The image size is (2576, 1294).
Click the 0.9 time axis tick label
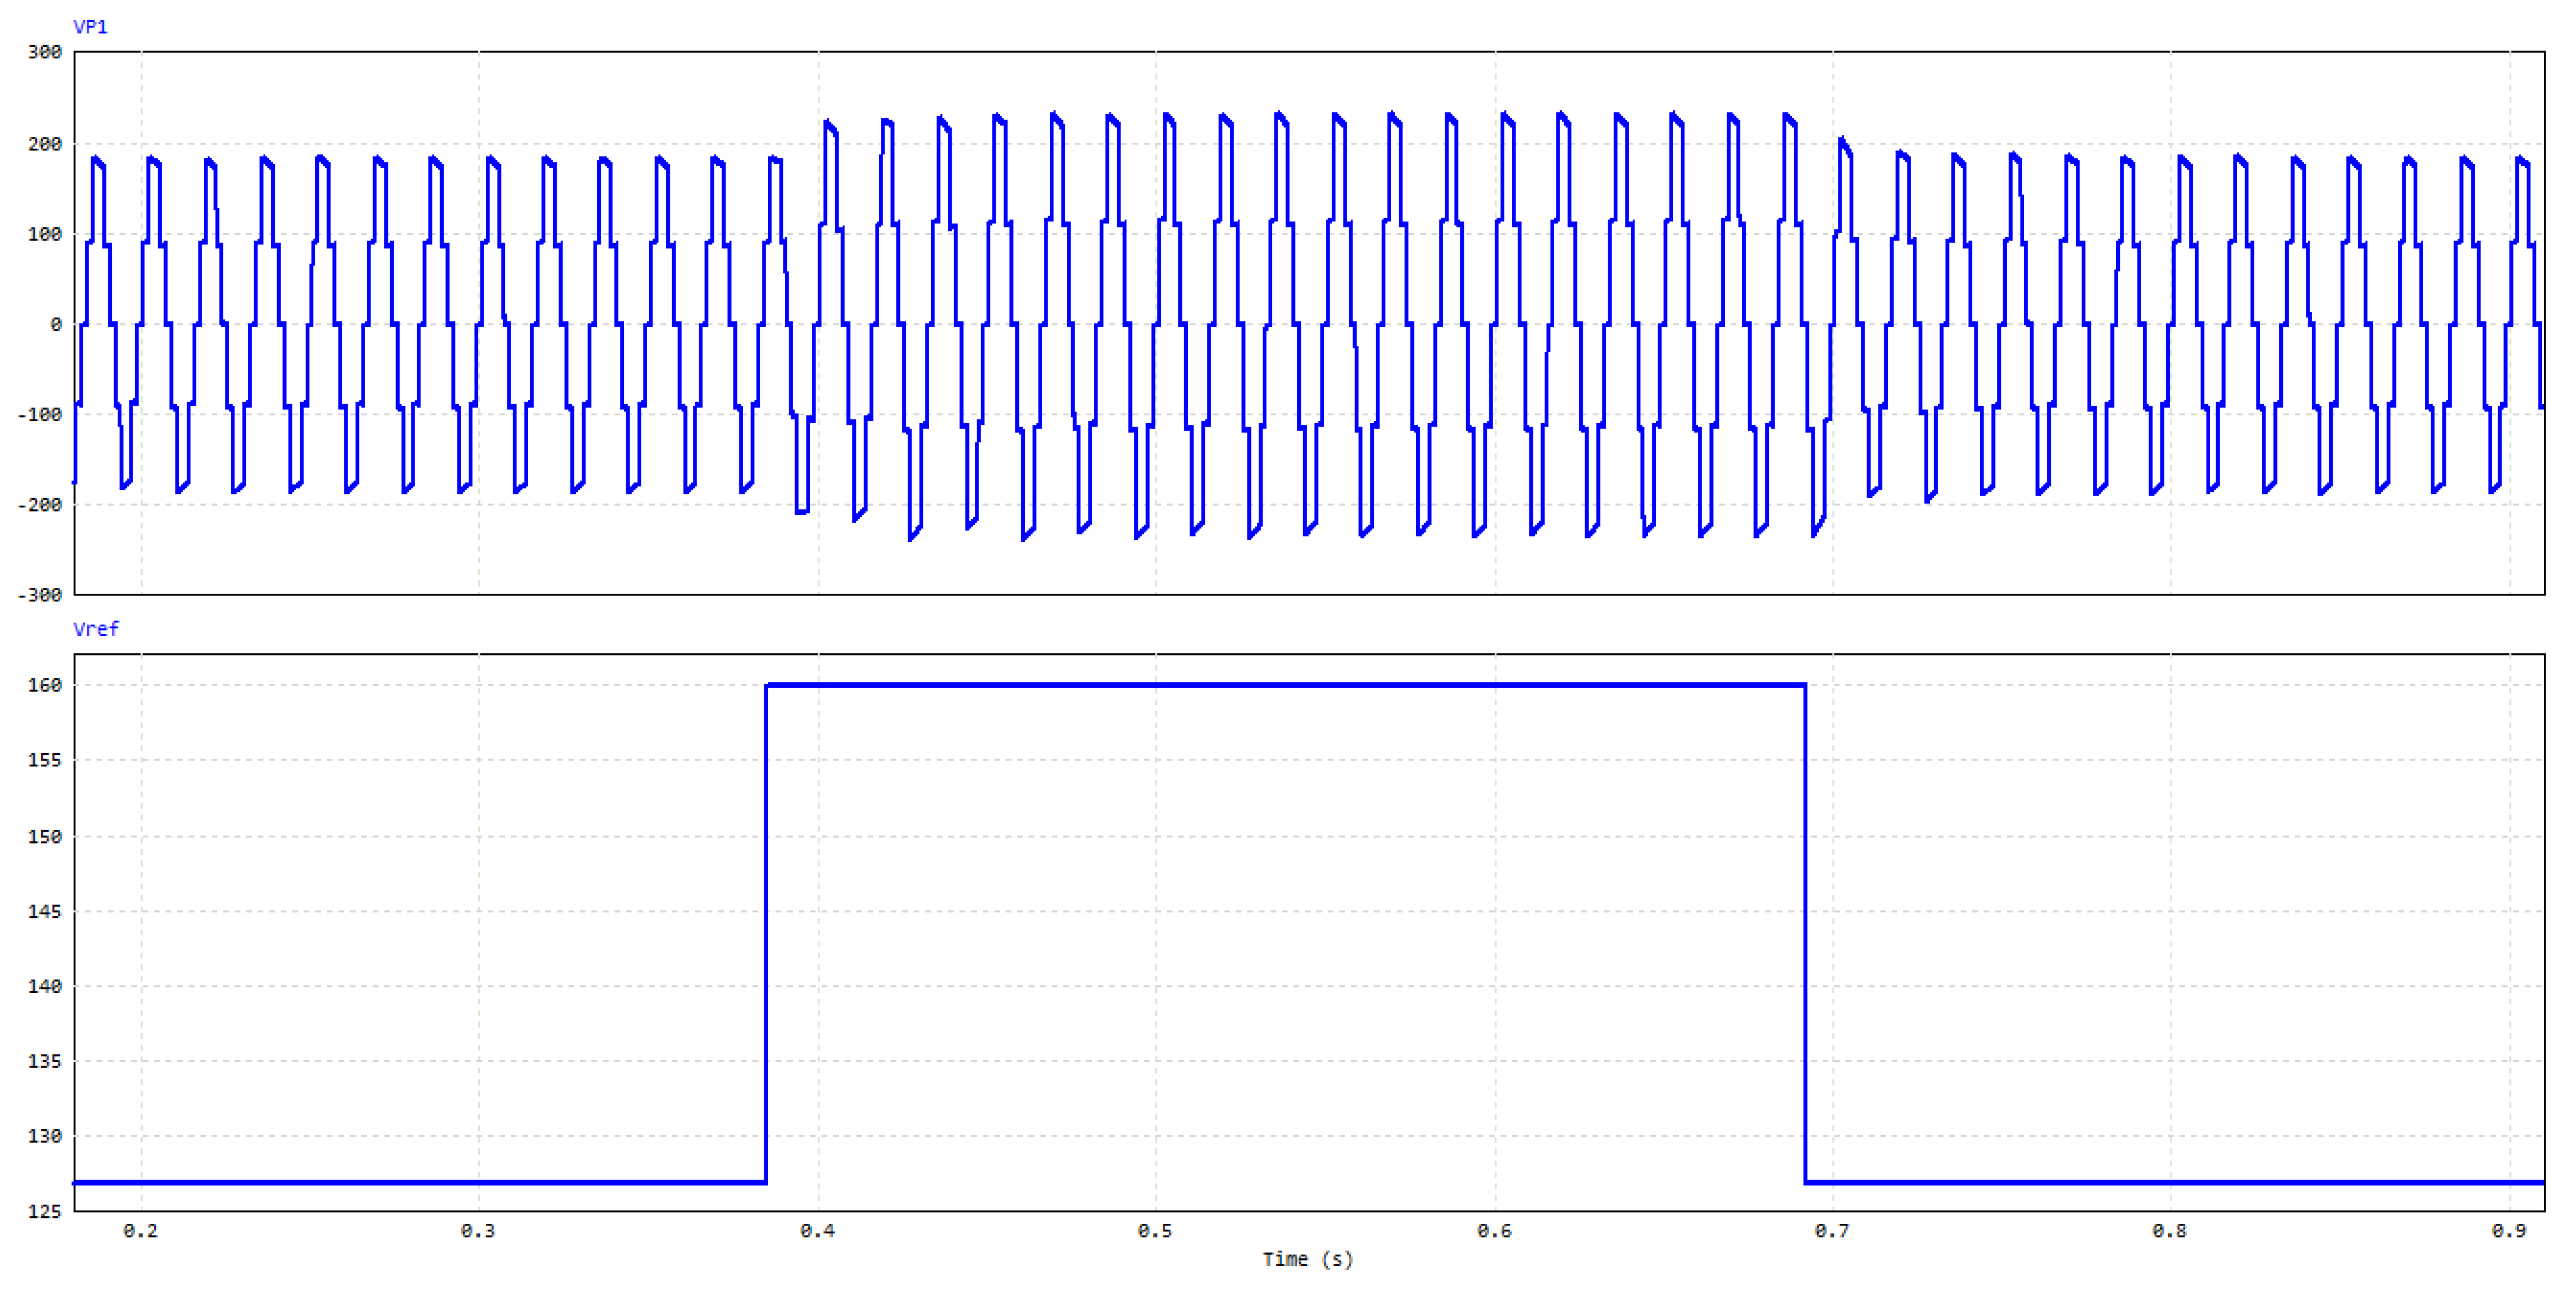pyautogui.click(x=2509, y=1231)
